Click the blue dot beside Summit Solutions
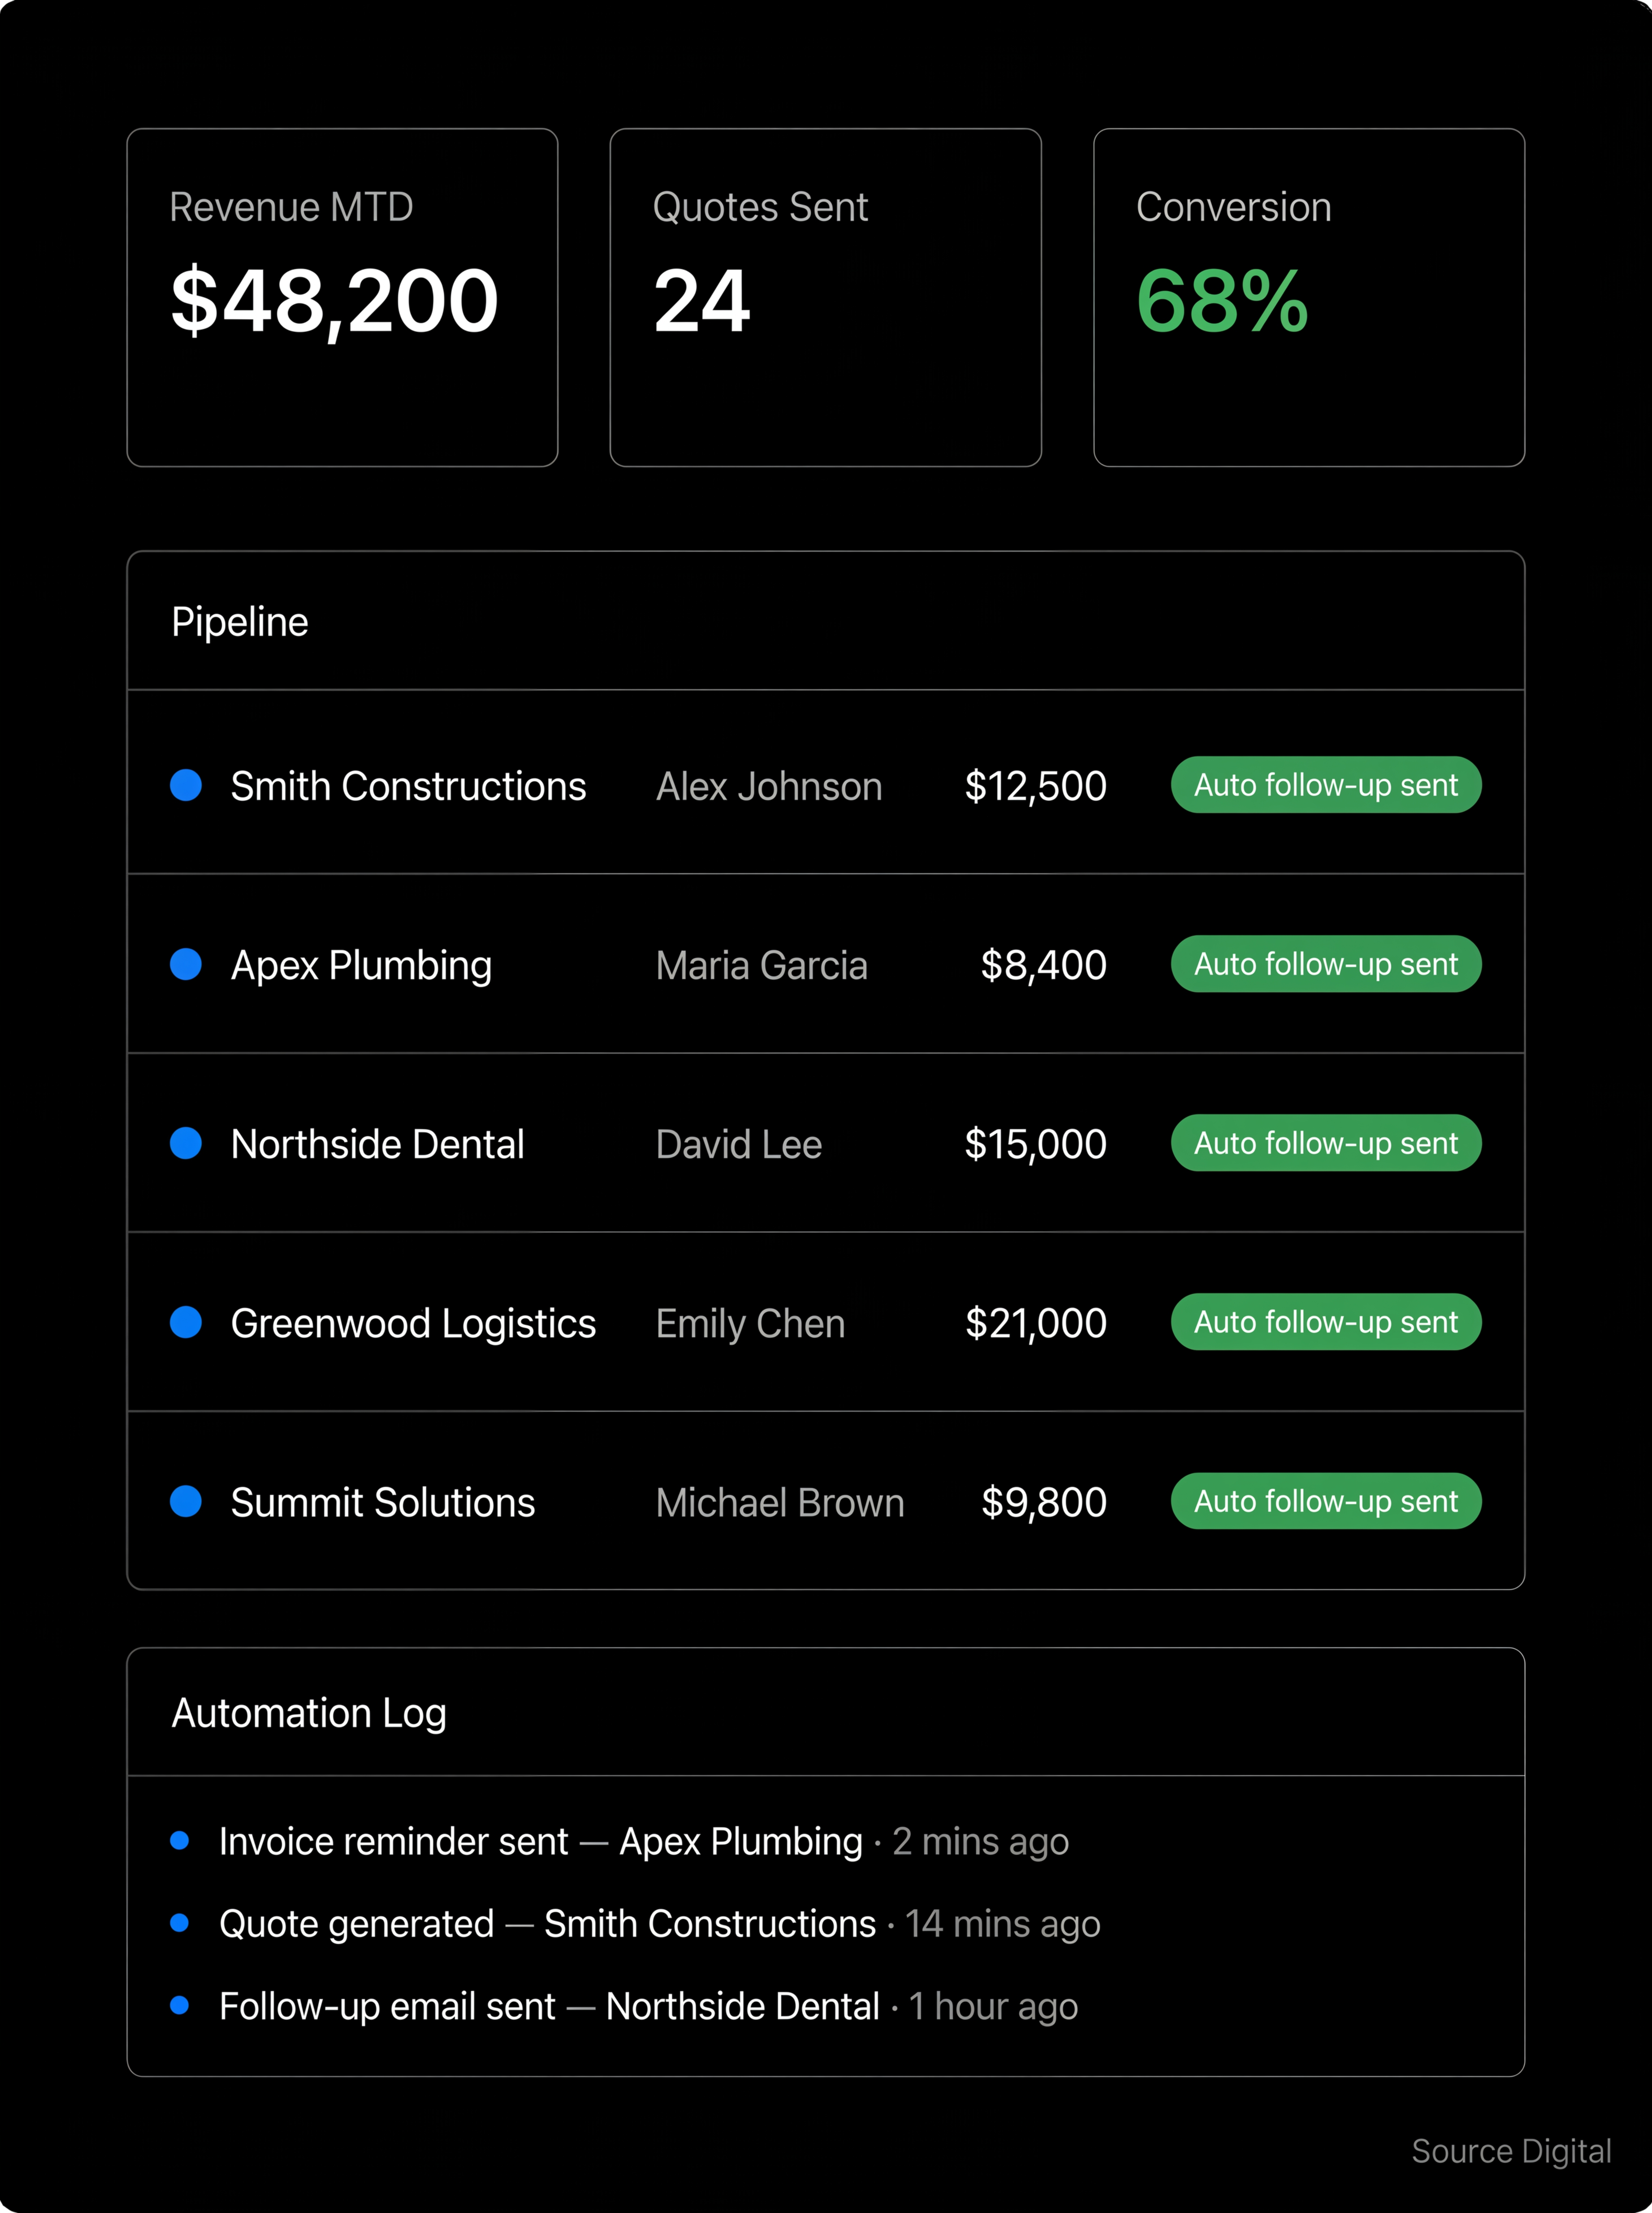This screenshot has width=1652, height=2213. [186, 1501]
